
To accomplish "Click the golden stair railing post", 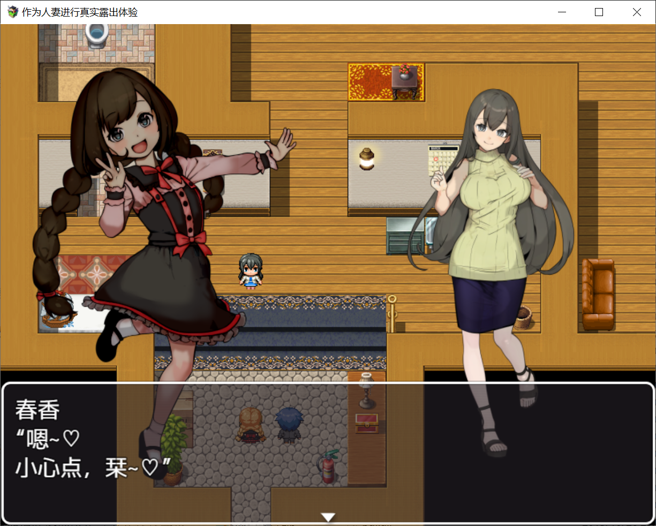I will pyautogui.click(x=392, y=313).
